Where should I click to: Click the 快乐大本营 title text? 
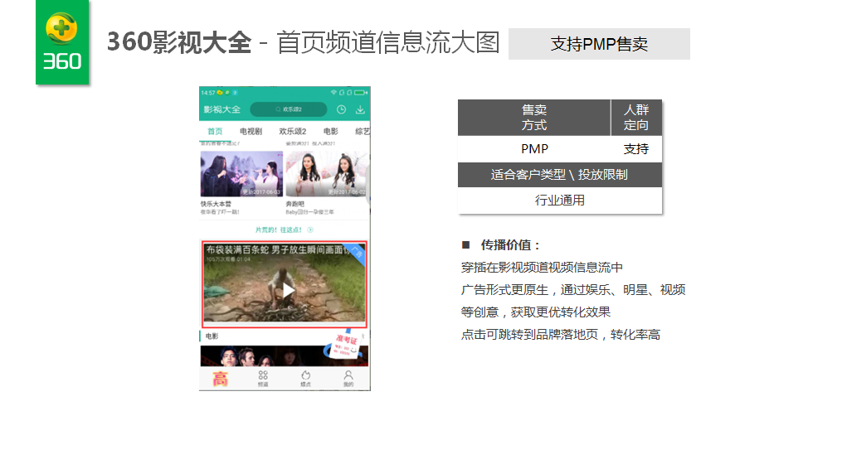click(216, 204)
